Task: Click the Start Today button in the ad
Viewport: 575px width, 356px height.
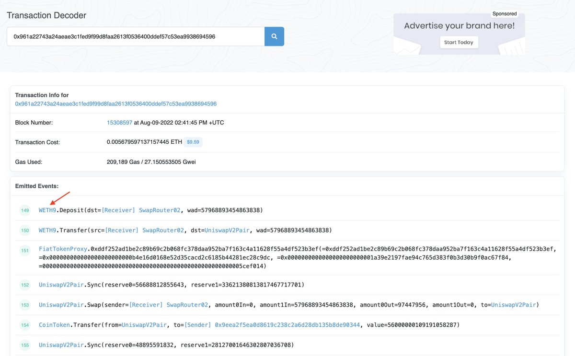Action: click(x=459, y=42)
